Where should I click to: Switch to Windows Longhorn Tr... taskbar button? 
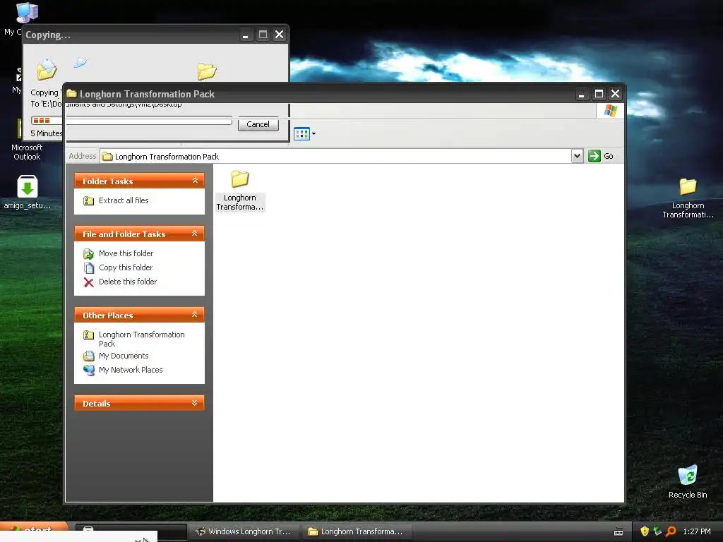(x=244, y=531)
